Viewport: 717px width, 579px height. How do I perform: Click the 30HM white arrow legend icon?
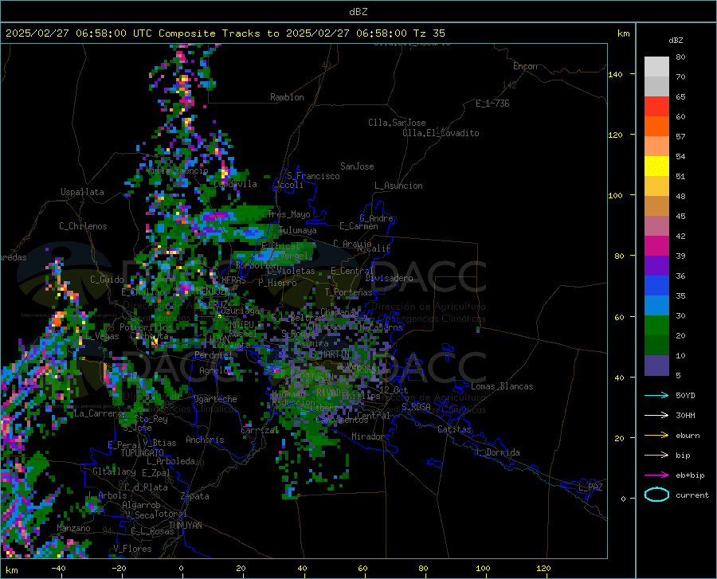point(656,416)
